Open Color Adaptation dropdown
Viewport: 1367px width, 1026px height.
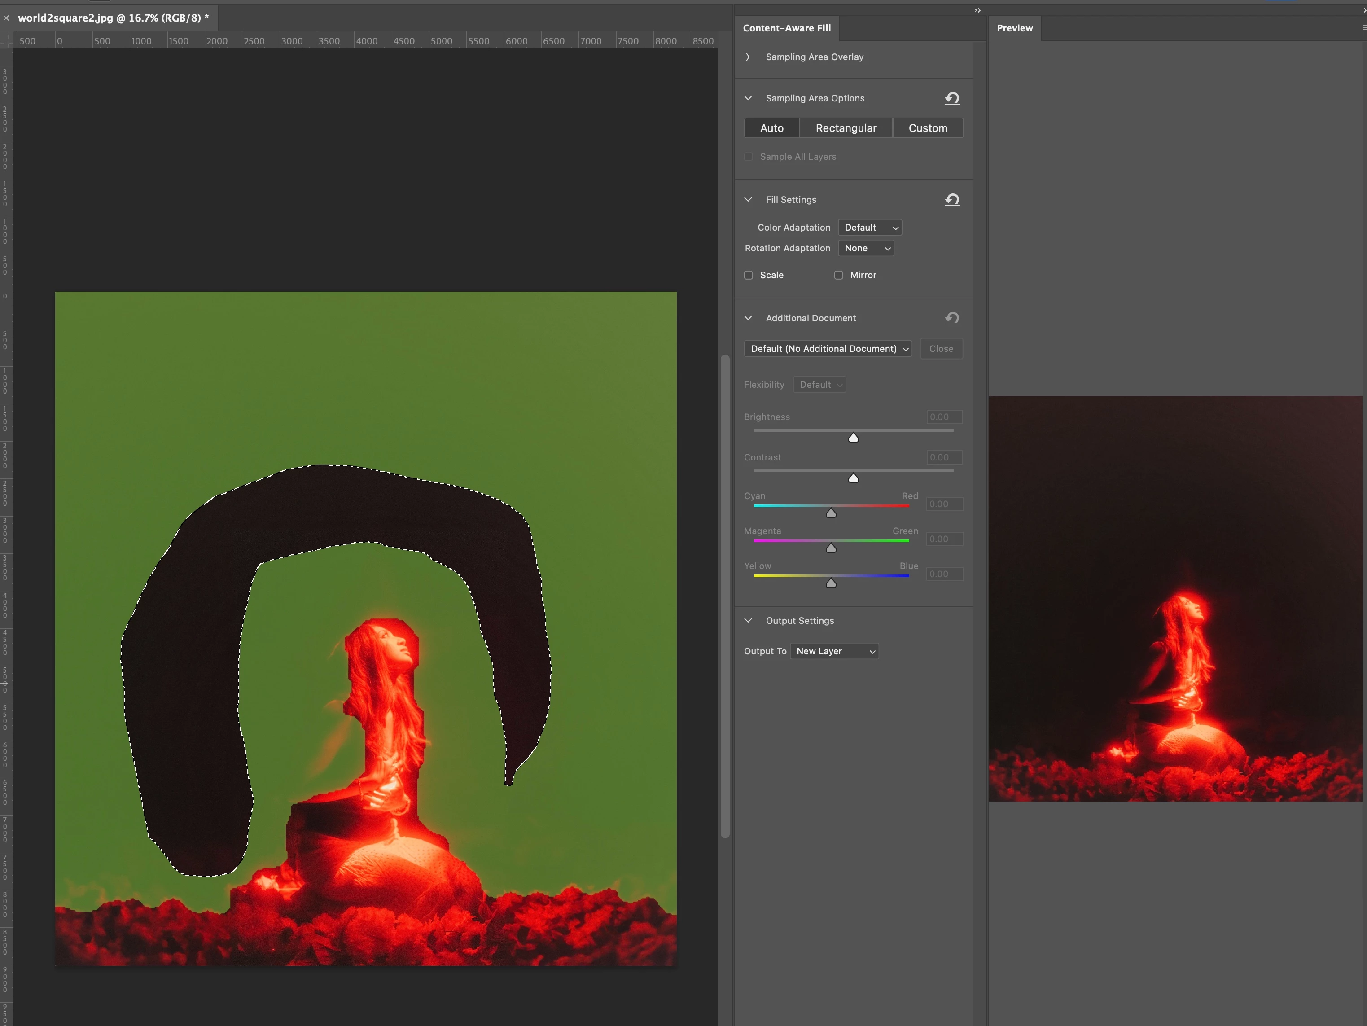pos(870,228)
